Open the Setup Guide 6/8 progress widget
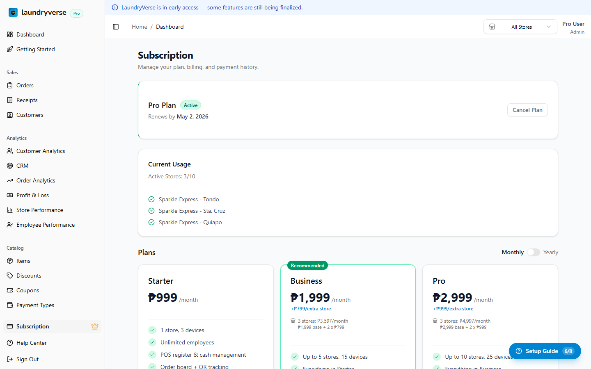 pos(545,351)
